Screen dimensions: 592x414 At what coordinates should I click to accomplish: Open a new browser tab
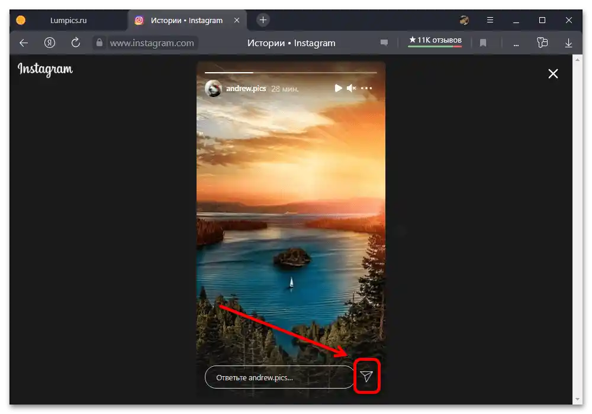pos(263,20)
